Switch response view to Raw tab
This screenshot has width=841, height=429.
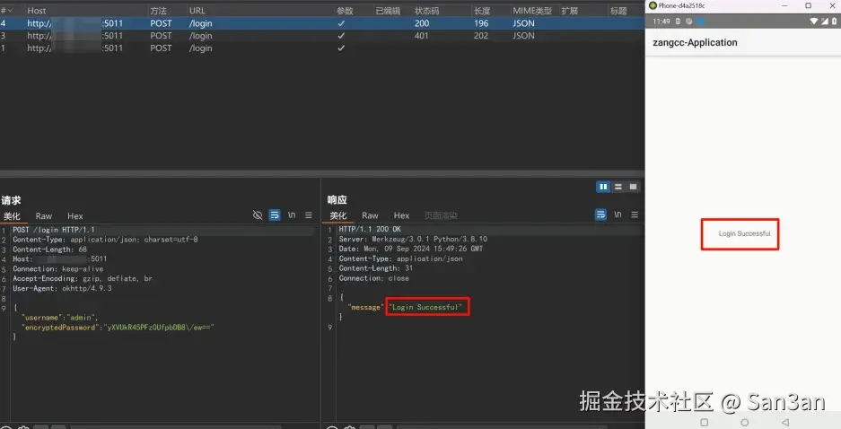point(370,215)
